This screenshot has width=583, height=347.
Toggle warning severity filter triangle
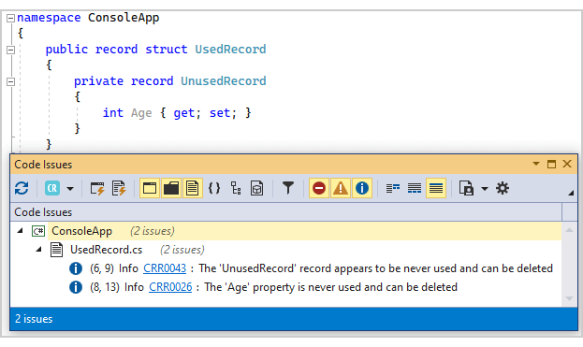tap(341, 188)
